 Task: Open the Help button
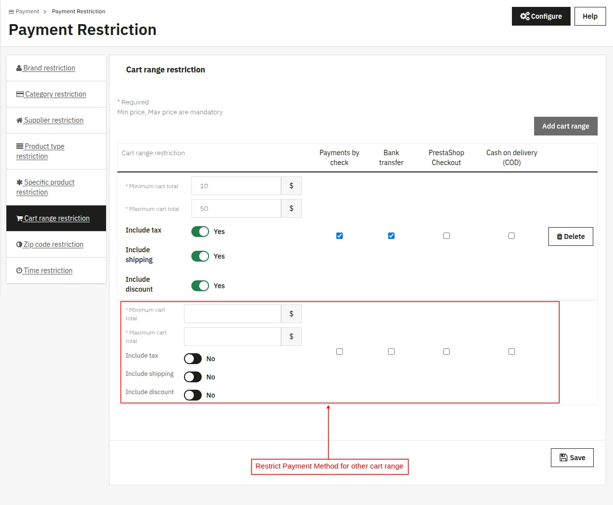[590, 16]
